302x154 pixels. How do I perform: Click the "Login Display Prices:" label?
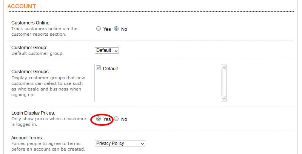[x=33, y=113]
